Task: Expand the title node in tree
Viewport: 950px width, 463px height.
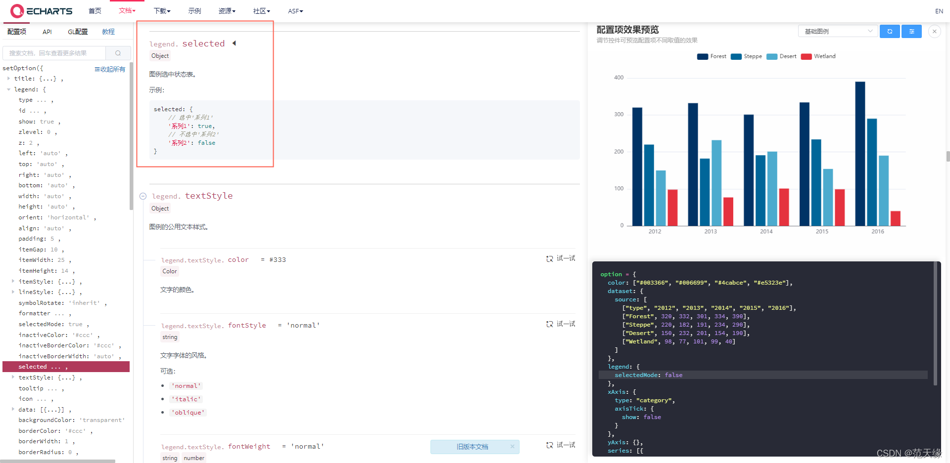Action: (8, 79)
